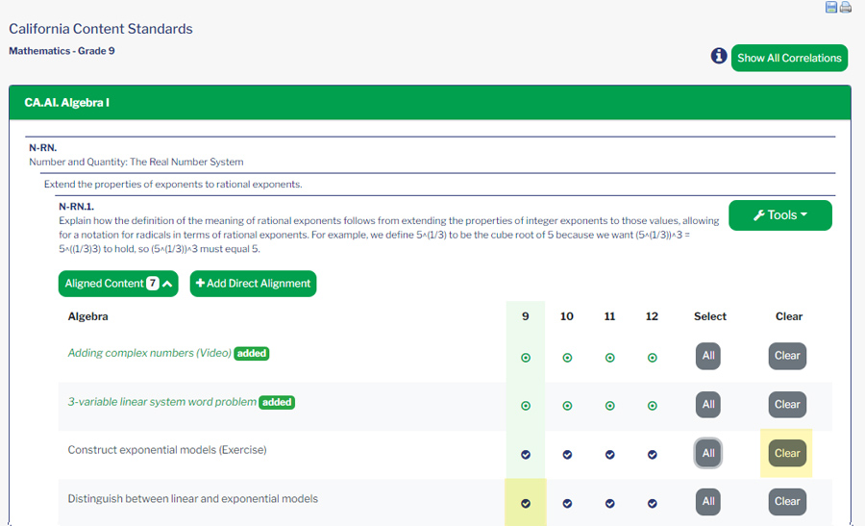This screenshot has width=865, height=526.
Task: Click Distinguish between linear and exponential models text
Action: [x=193, y=499]
